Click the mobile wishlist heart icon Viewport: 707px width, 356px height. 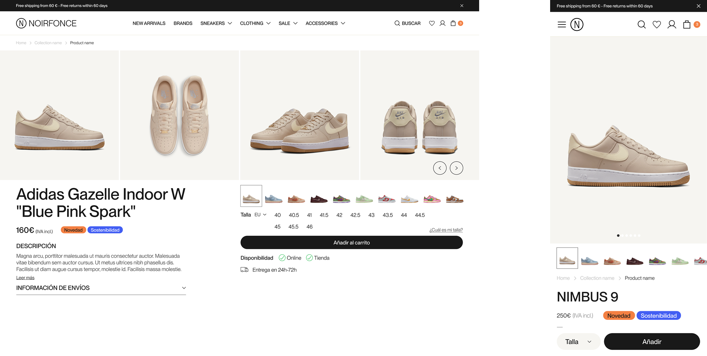pos(657,24)
